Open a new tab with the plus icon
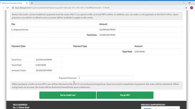195x109 pixels. (x=32, y=3)
